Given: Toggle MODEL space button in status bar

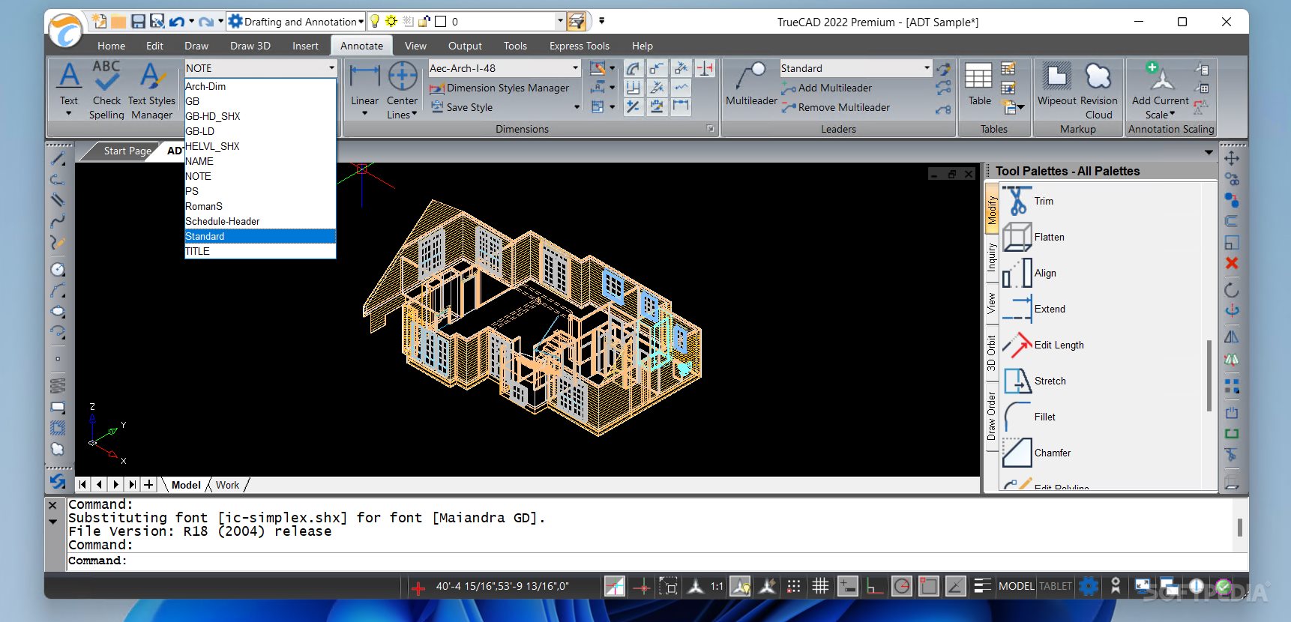Looking at the screenshot, I should (1016, 586).
